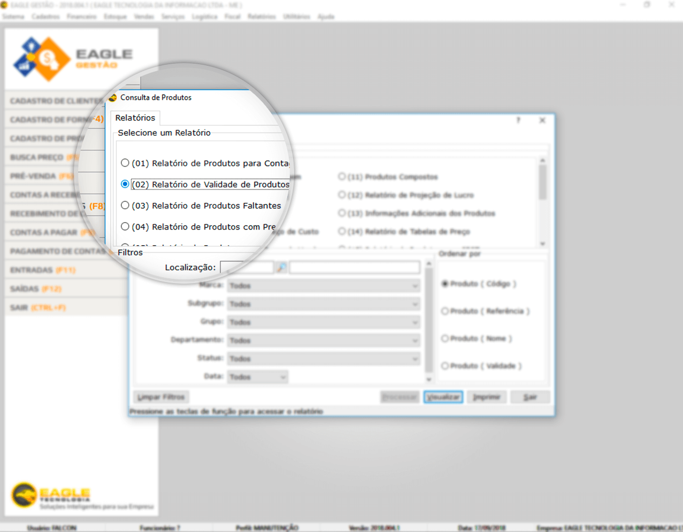Click the Consulta de Produtos title icon
This screenshot has height=532, width=683.
(x=113, y=97)
